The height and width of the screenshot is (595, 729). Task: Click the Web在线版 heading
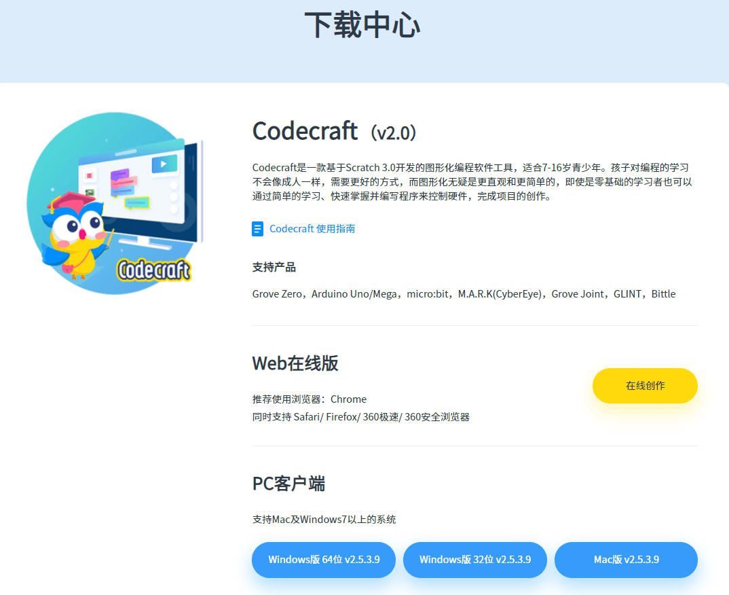pos(295,363)
